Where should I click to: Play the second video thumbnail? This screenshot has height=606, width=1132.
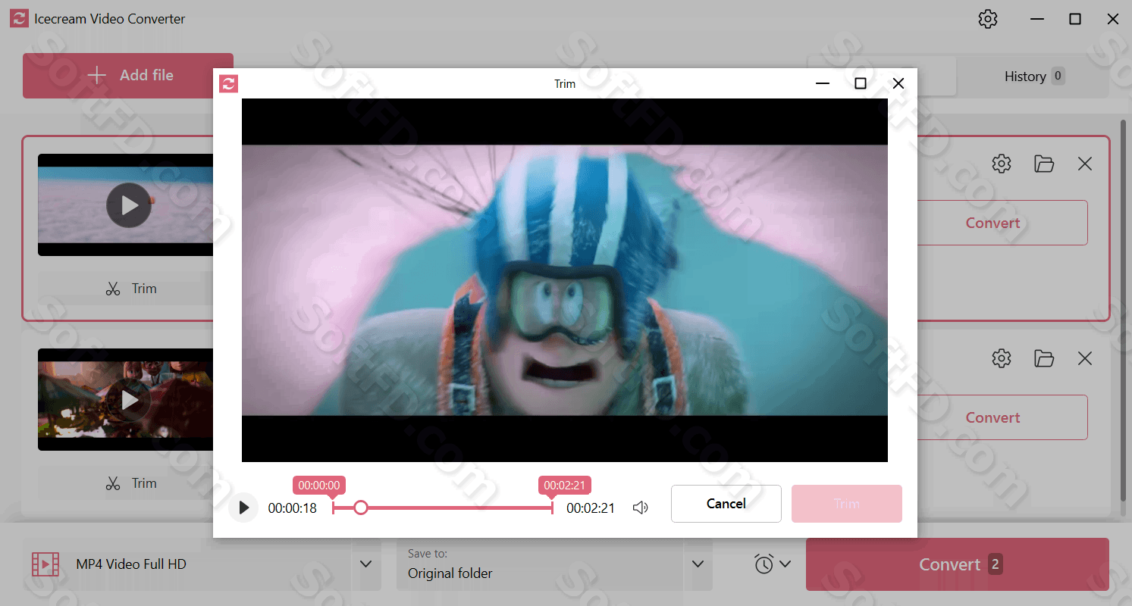click(x=129, y=400)
